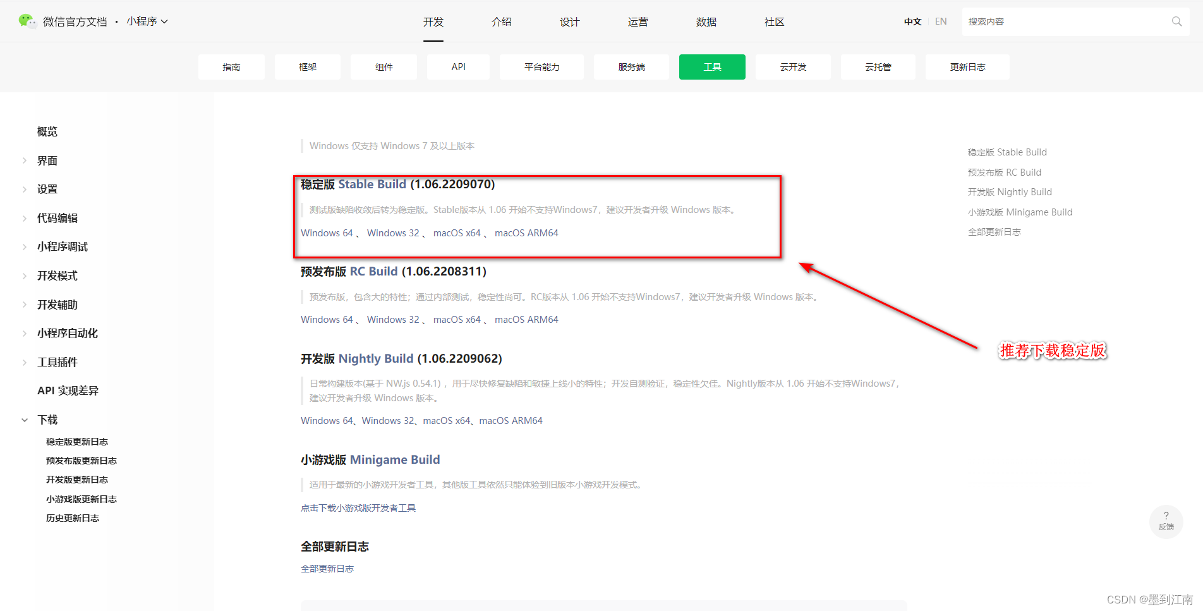Screen dimensions: 1203x611
Task: Open 开发版更新日志 in the sidebar
Action: [77, 480]
